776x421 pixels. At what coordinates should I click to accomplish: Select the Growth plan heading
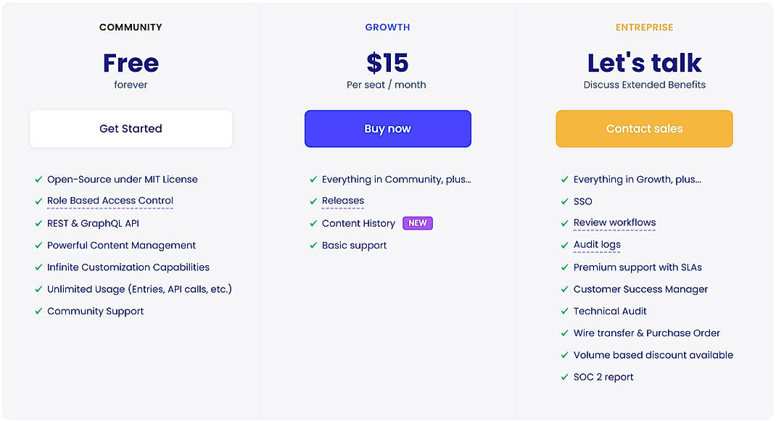(x=387, y=28)
